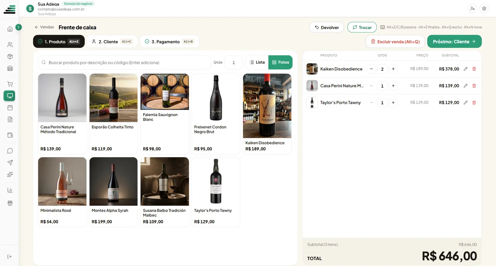Switch product view to Fotos
Viewport: 496px width, 266px height.
280,62
